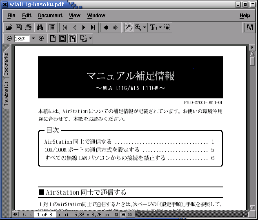Viewport: 258px width, 220px height.
Task: Click document code PY00-27001-DM11-01
Action: click(x=203, y=102)
